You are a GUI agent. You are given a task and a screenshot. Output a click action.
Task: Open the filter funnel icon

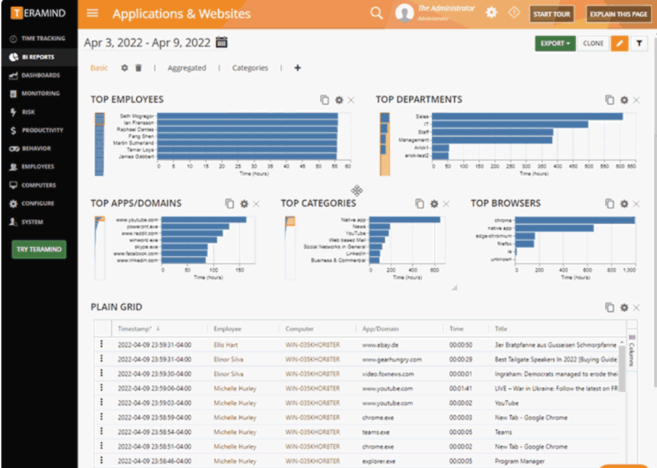click(x=639, y=43)
